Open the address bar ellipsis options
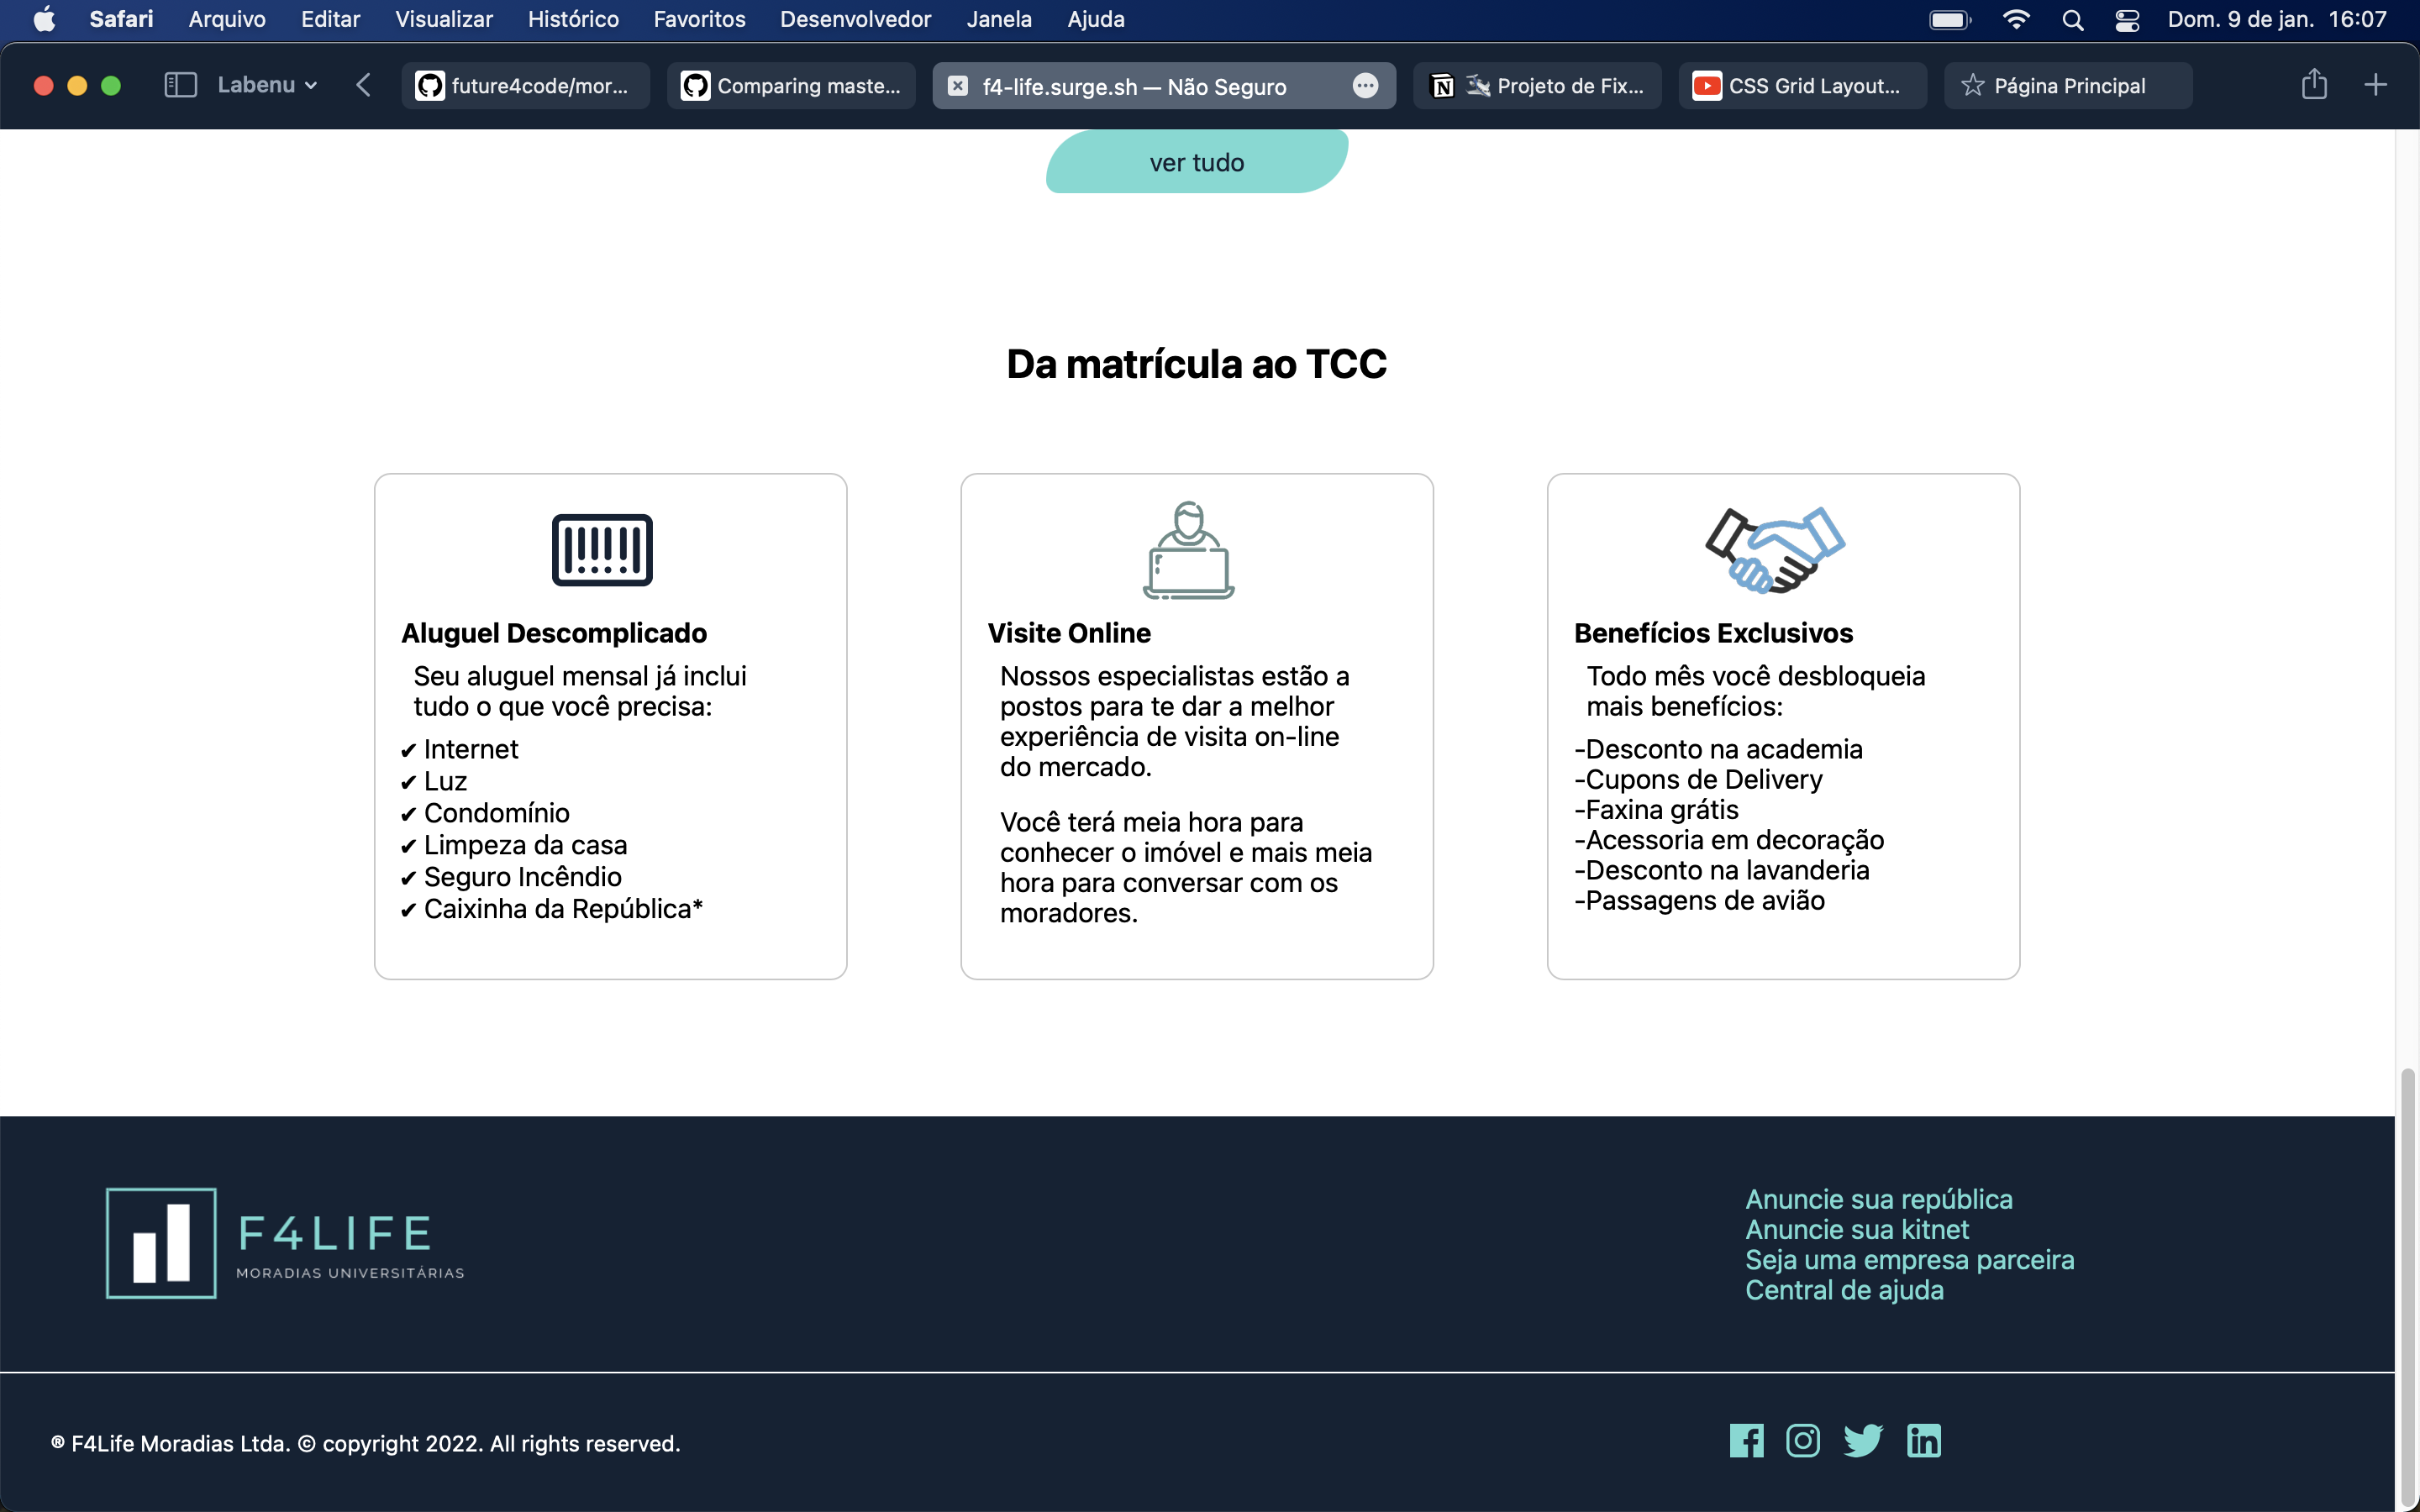 pyautogui.click(x=1366, y=86)
